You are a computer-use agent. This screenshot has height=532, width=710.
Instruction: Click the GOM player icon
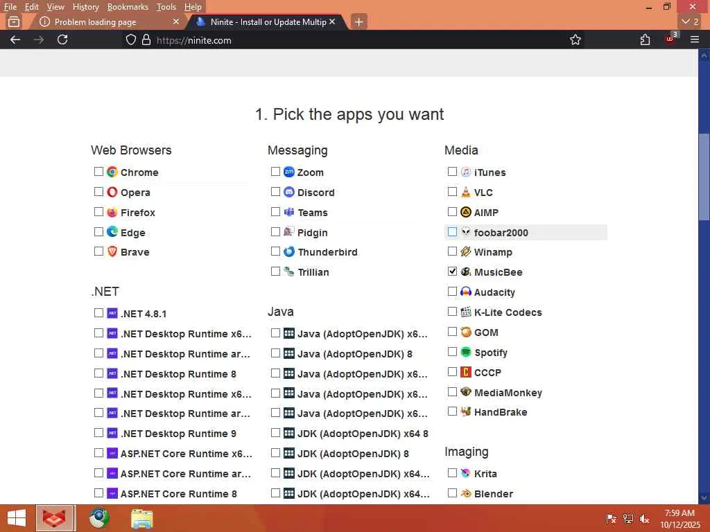click(x=465, y=332)
